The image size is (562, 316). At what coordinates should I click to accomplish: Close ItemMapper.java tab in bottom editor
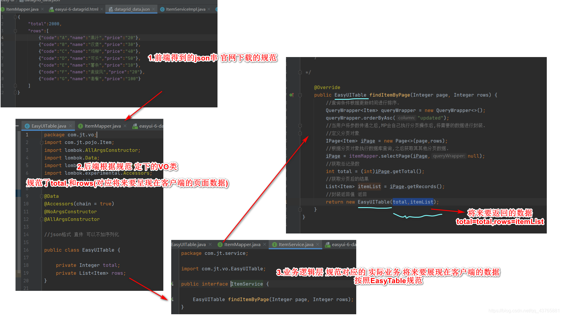click(x=265, y=245)
